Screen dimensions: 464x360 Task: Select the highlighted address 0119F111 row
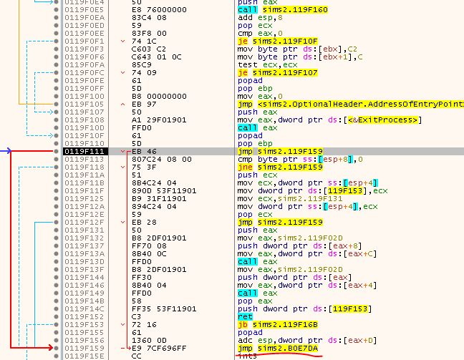pyautogui.click(x=84, y=152)
